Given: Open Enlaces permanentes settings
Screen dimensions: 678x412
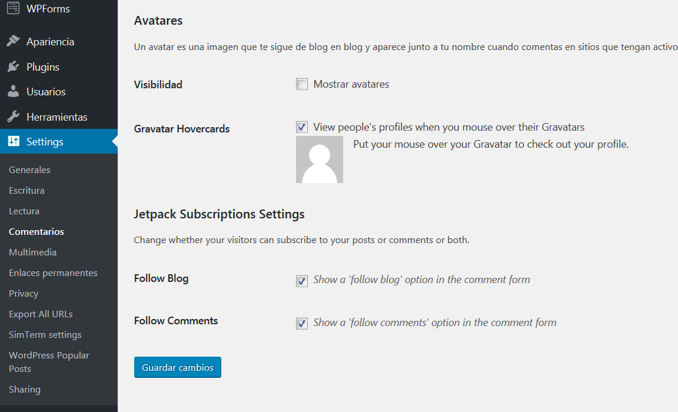Looking at the screenshot, I should coord(53,273).
